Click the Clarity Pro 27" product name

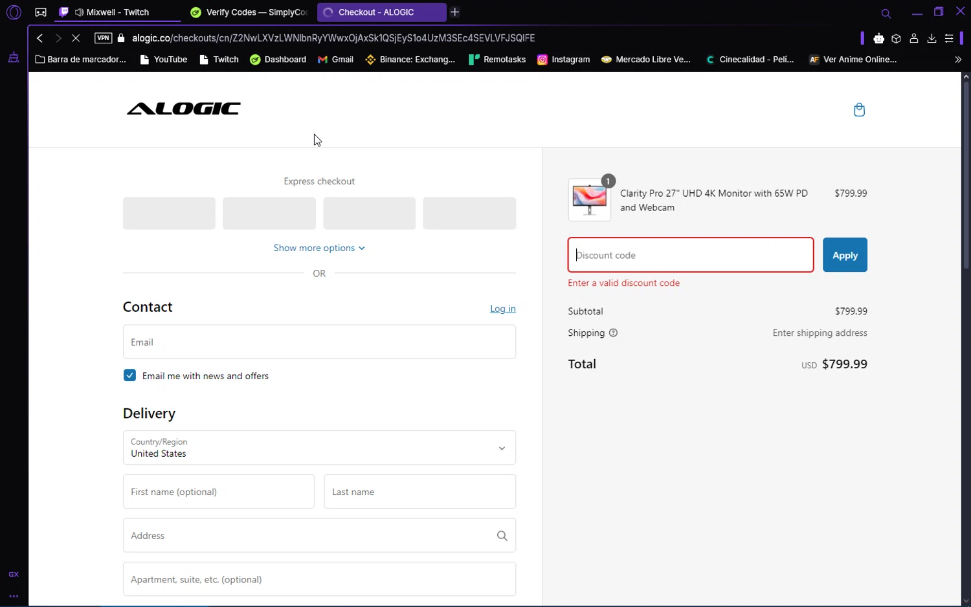pos(714,200)
